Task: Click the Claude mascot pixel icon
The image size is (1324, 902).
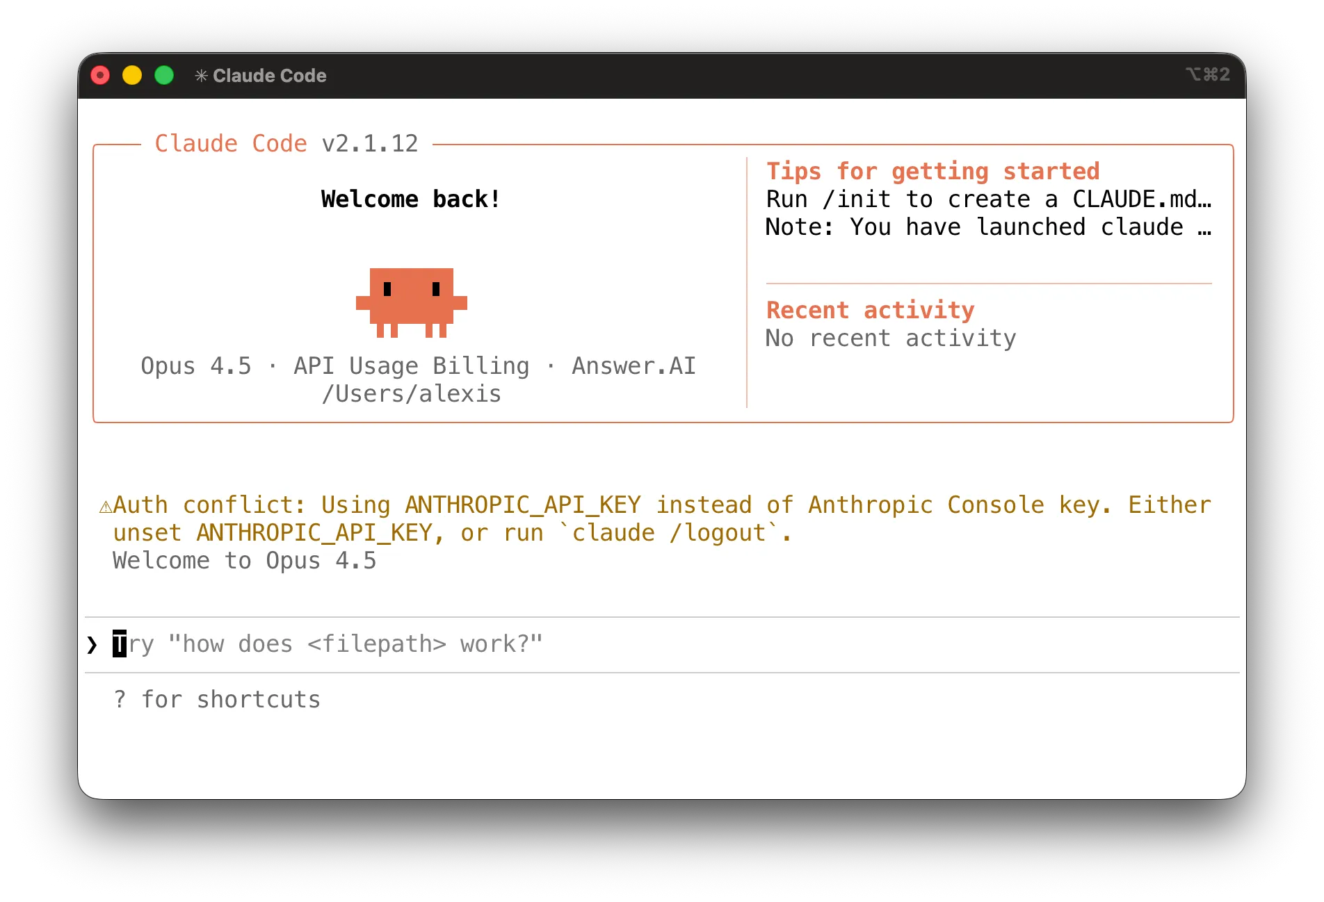Action: (412, 303)
